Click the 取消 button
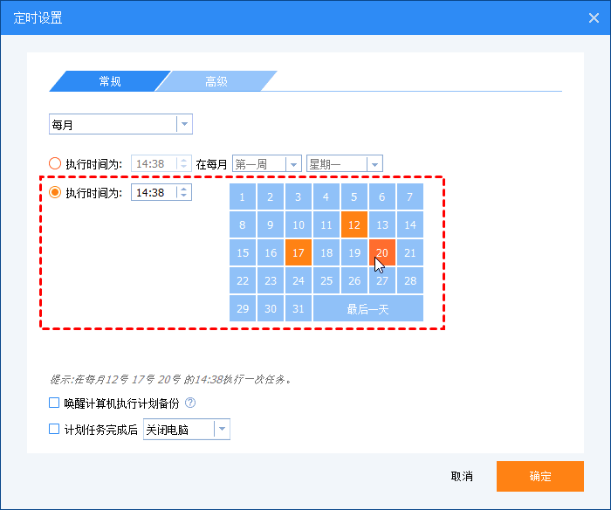The image size is (611, 510). click(462, 477)
